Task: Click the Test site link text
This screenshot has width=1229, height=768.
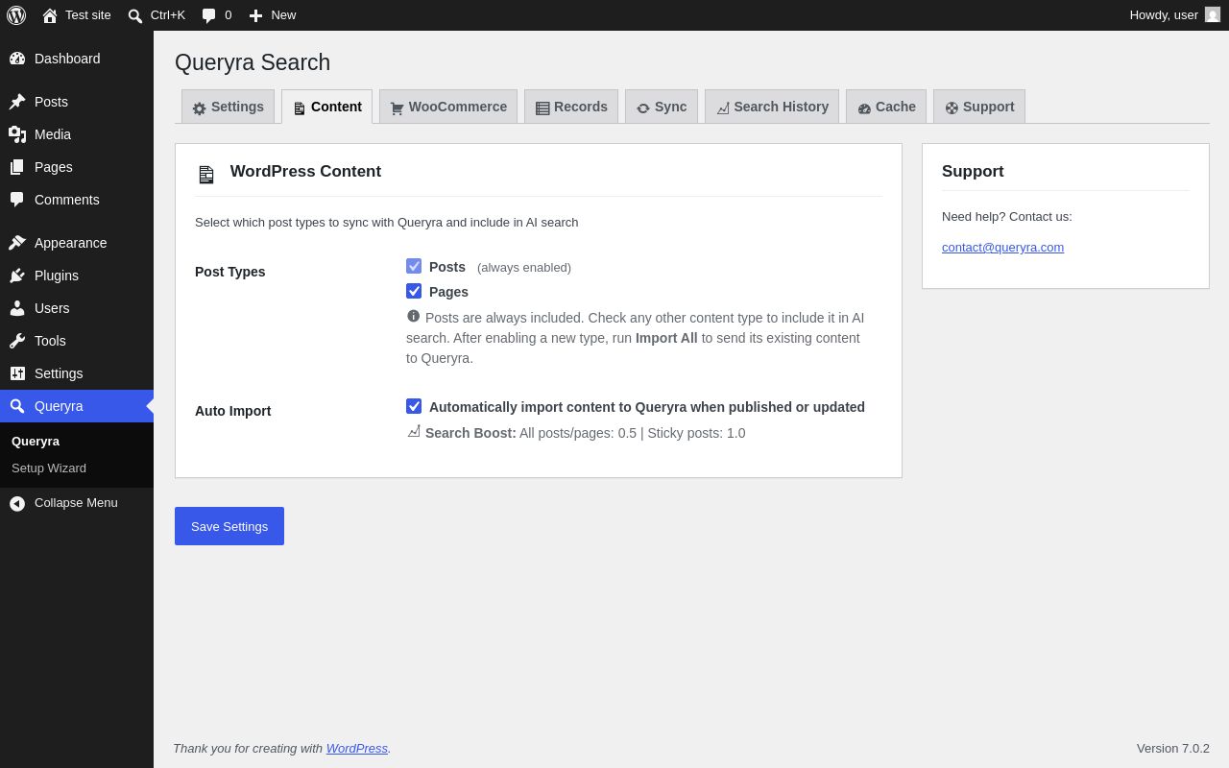Action: 88,15
